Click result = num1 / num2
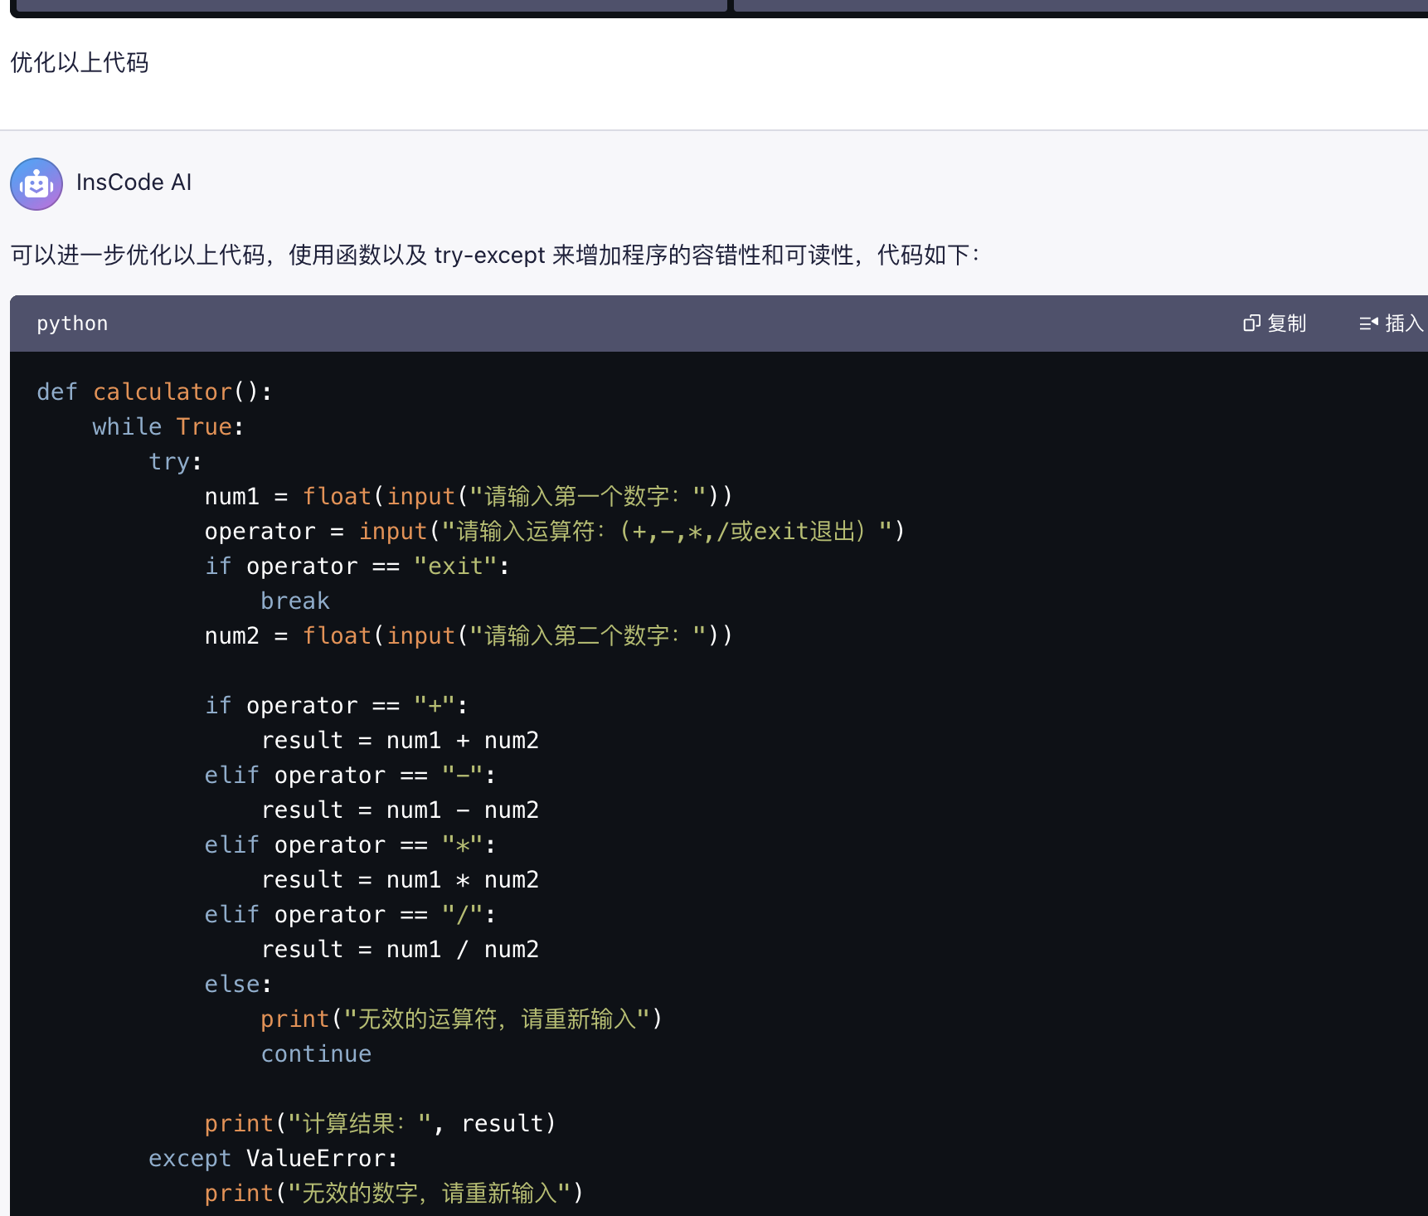This screenshot has width=1428, height=1216. (401, 949)
